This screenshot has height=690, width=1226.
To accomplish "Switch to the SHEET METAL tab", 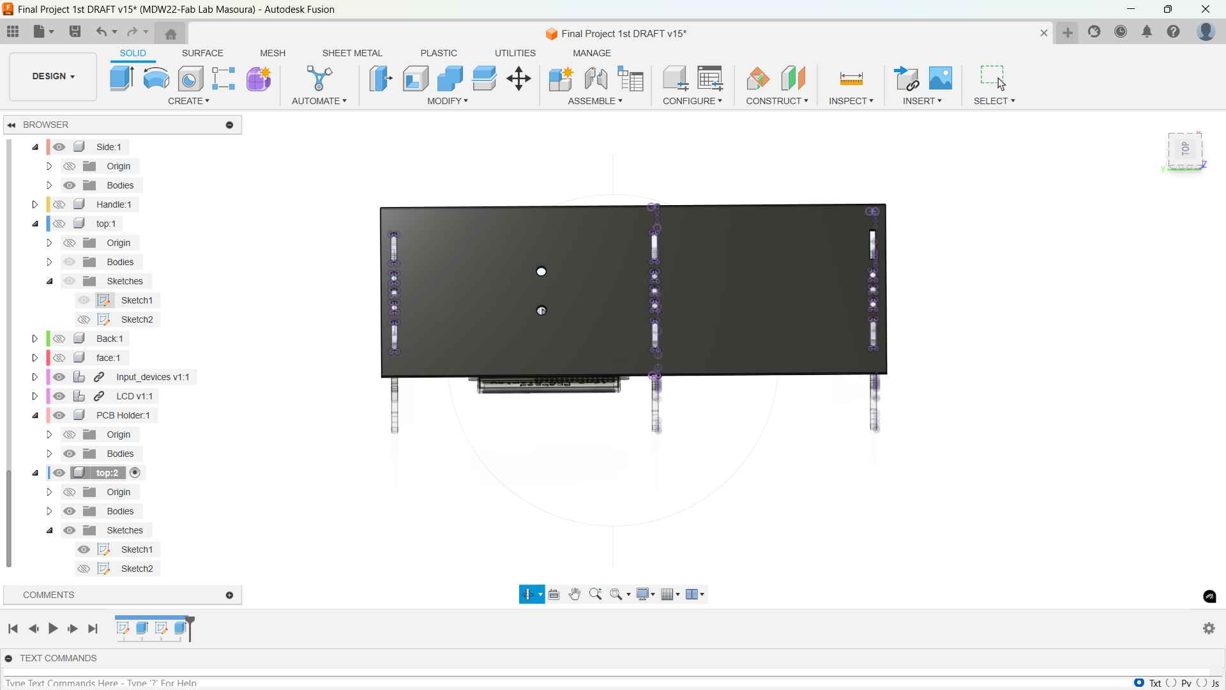I will coord(352,53).
